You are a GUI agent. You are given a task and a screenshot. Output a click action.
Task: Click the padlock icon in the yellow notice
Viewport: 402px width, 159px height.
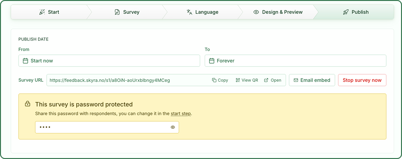tap(28, 104)
